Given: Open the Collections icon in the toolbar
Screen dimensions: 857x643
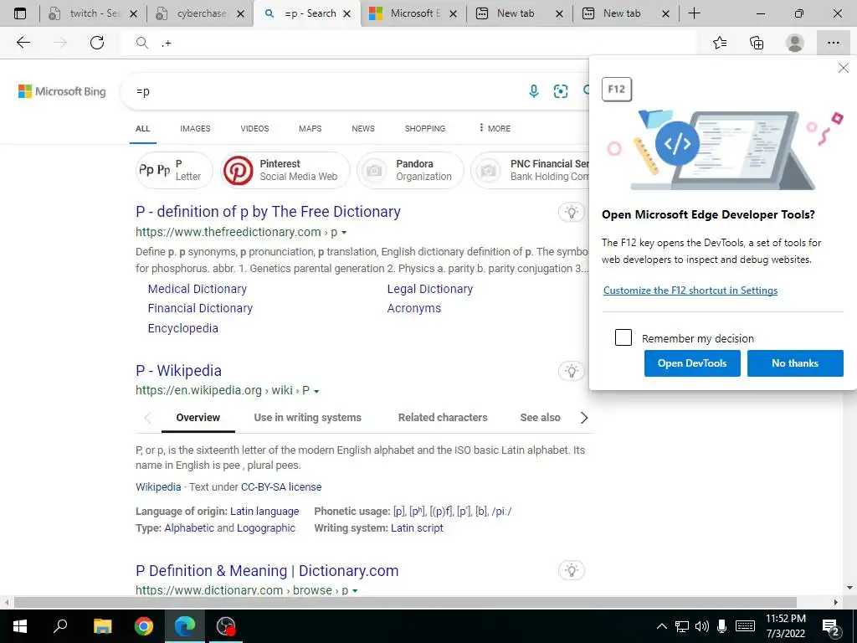Looking at the screenshot, I should point(757,43).
